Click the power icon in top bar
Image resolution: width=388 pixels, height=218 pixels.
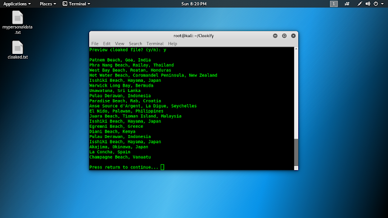[x=376, y=4]
